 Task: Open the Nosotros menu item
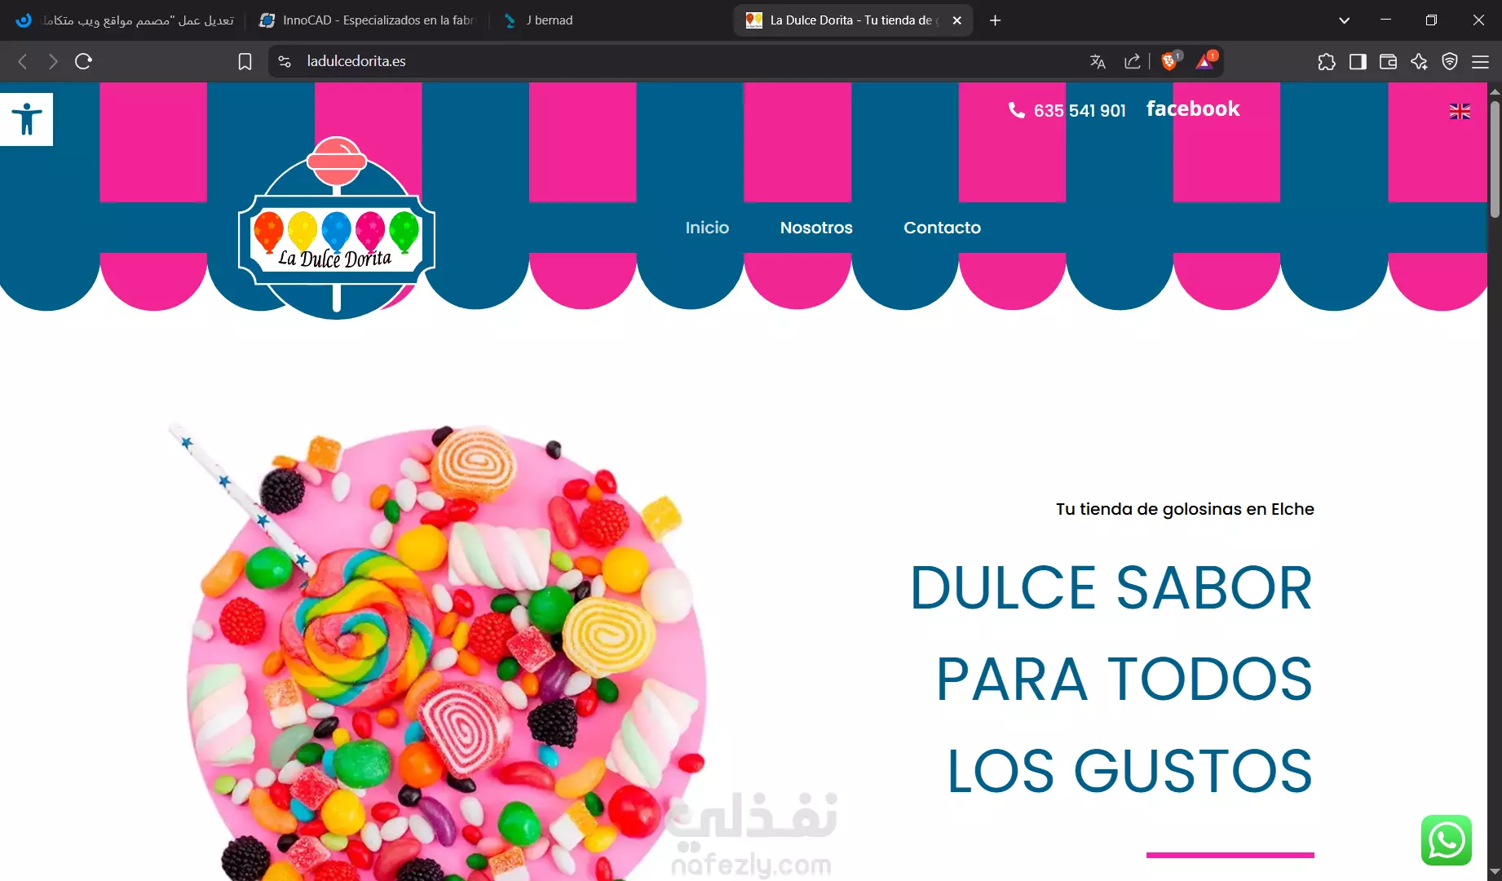pyautogui.click(x=816, y=228)
